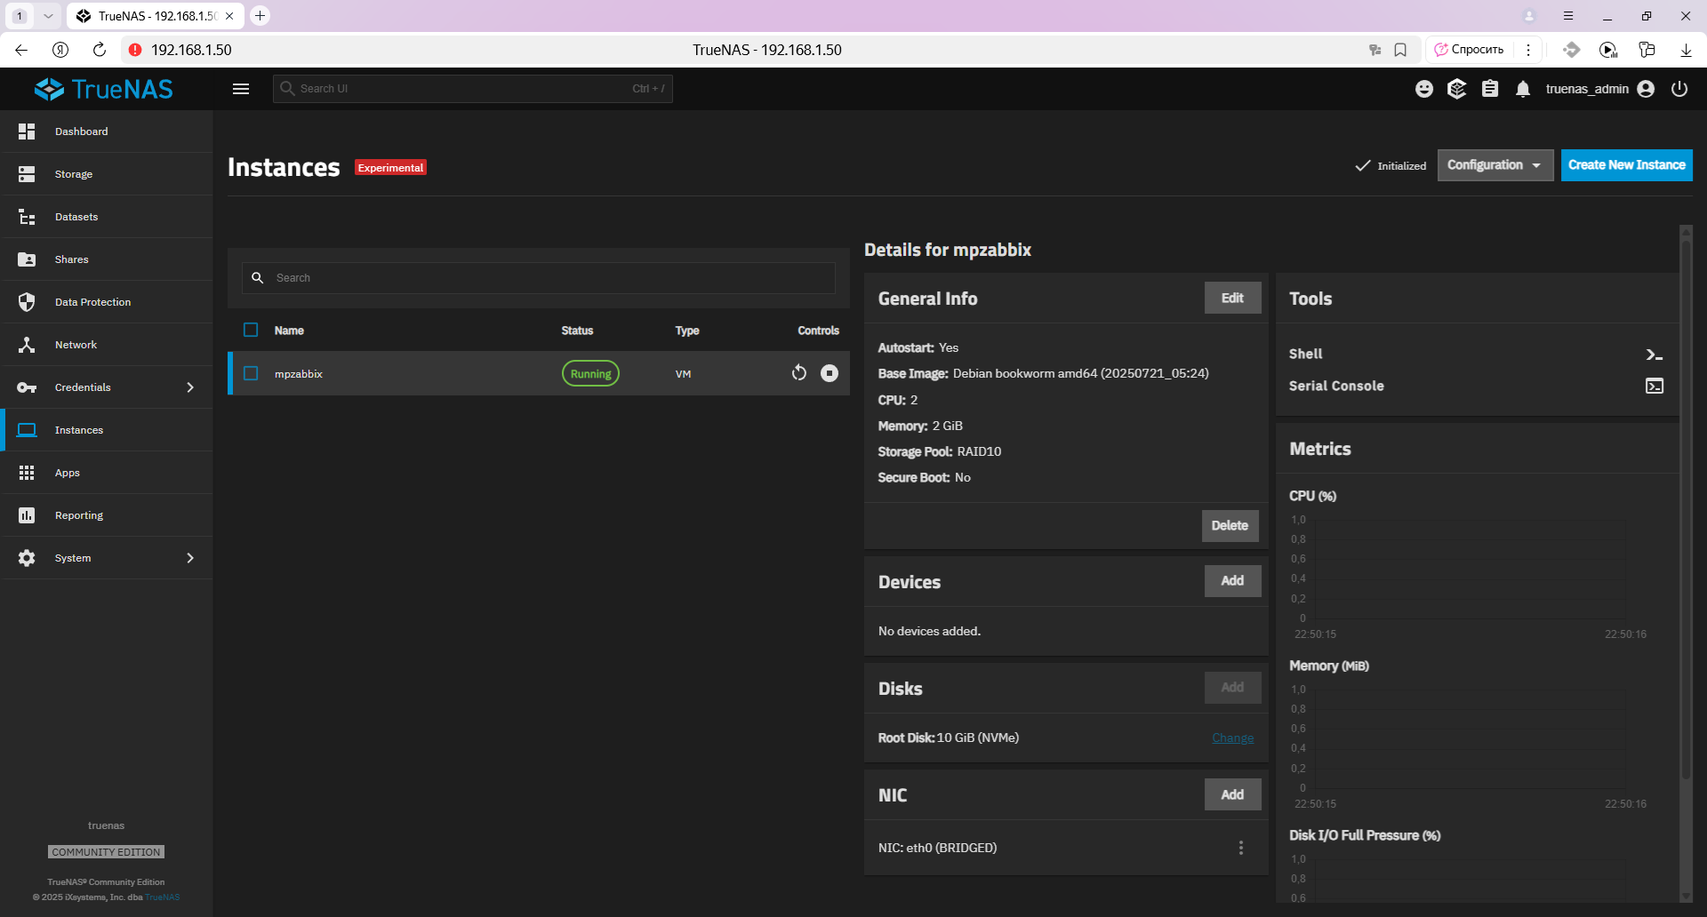Expand the Credentials submenu chevron
The image size is (1707, 917).
[190, 387]
